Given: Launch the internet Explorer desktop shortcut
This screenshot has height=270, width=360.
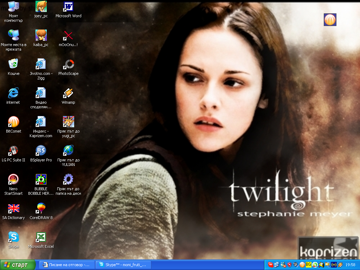Looking at the screenshot, I should 13,96.
